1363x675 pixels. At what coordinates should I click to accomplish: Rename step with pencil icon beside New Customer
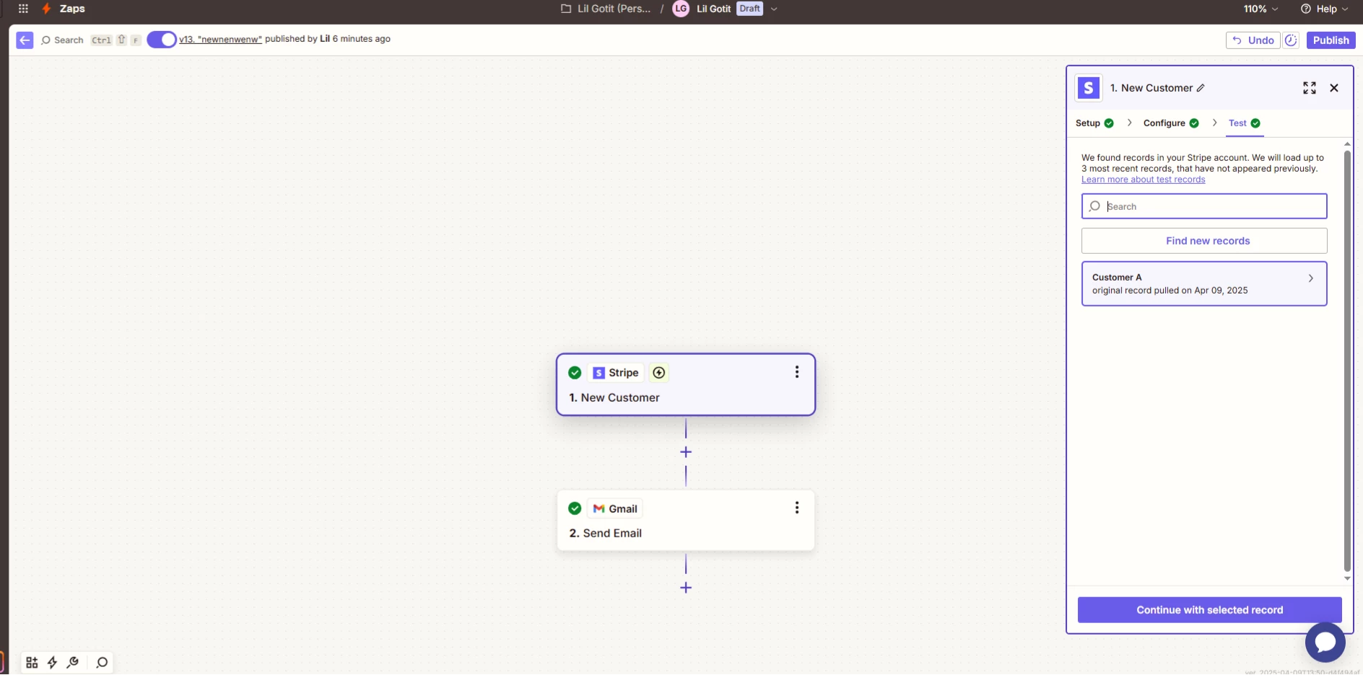tap(1201, 88)
